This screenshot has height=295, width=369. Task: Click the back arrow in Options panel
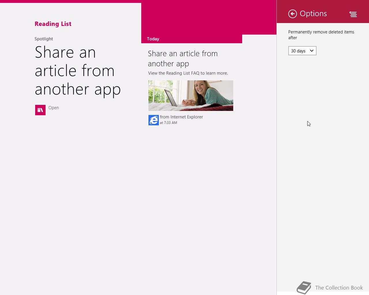(293, 14)
